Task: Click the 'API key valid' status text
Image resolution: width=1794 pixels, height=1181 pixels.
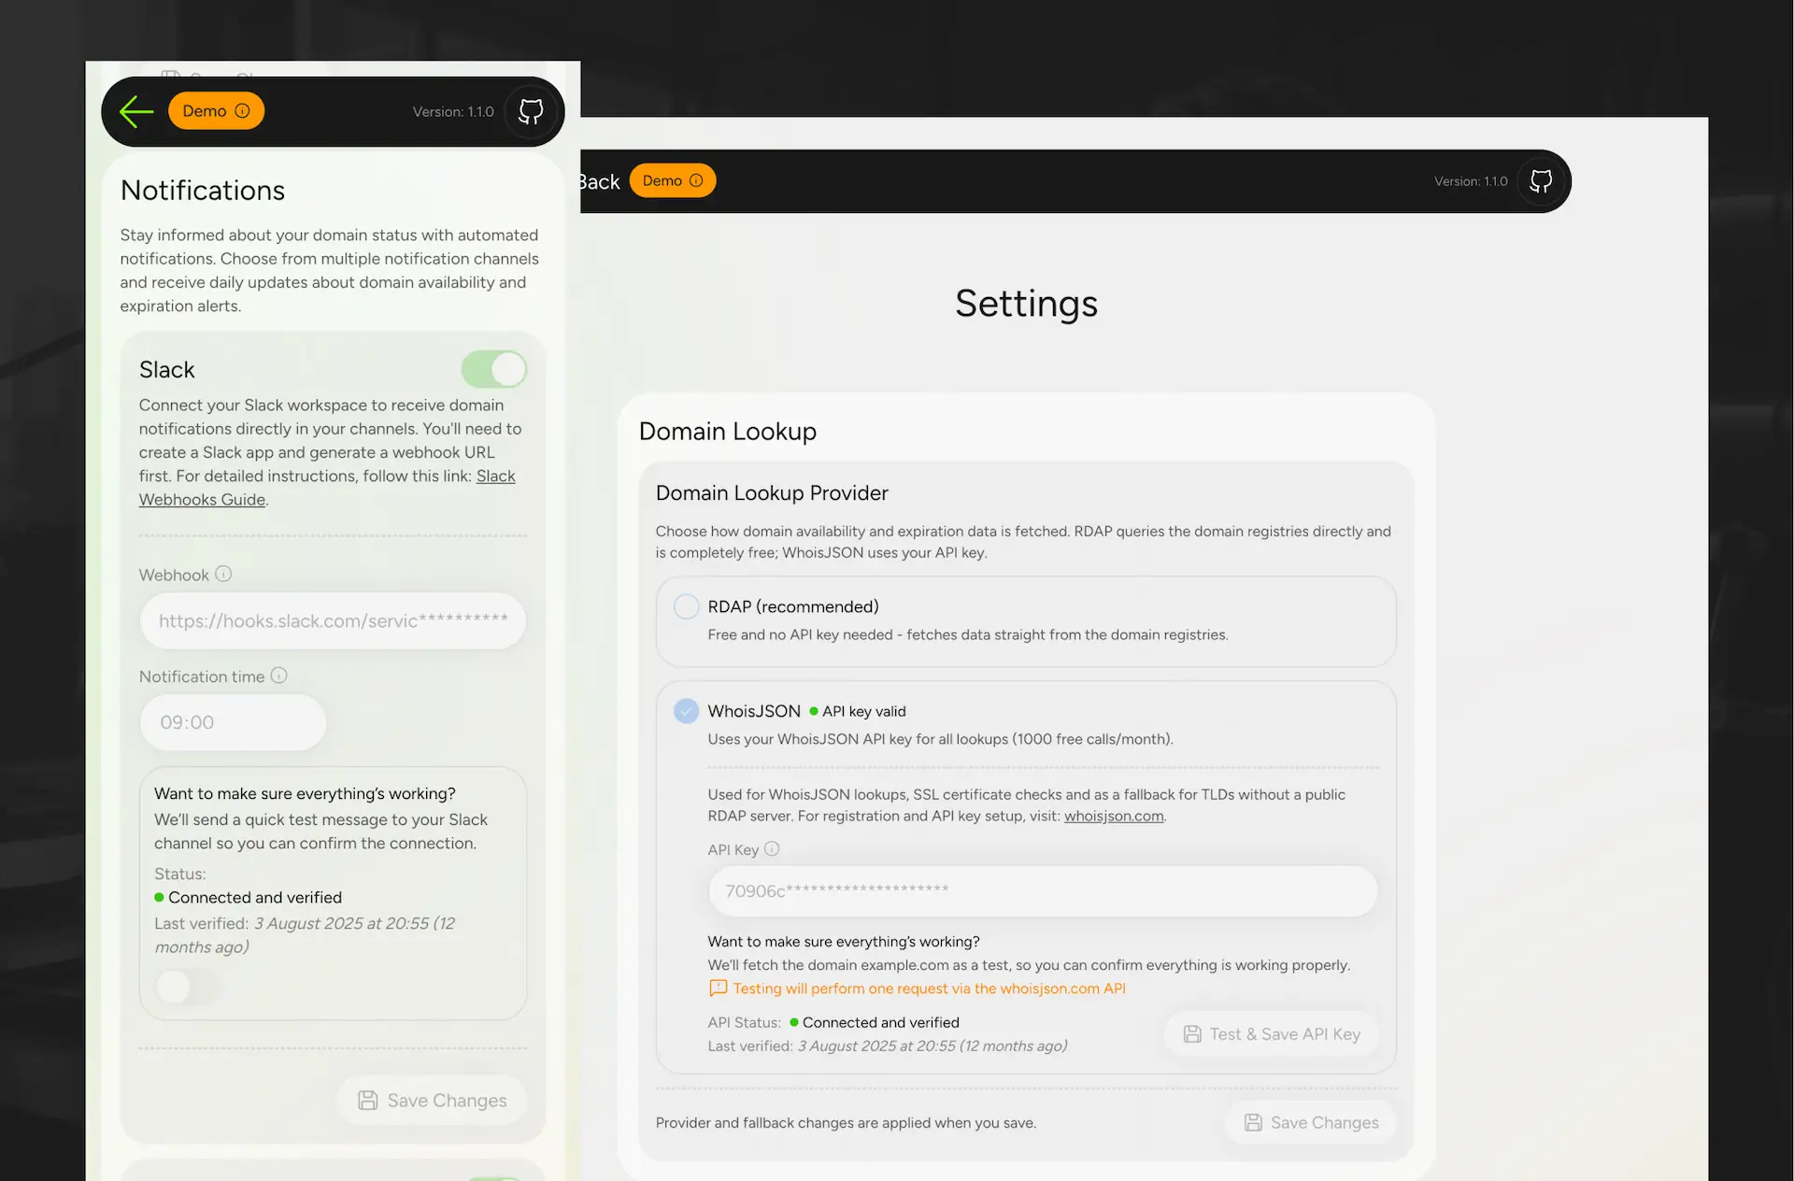Action: (x=864, y=711)
